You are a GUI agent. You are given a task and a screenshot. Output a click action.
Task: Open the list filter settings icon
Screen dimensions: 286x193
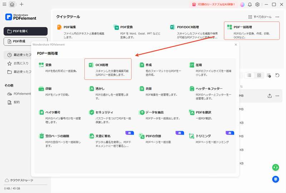pyautogui.click(x=269, y=75)
